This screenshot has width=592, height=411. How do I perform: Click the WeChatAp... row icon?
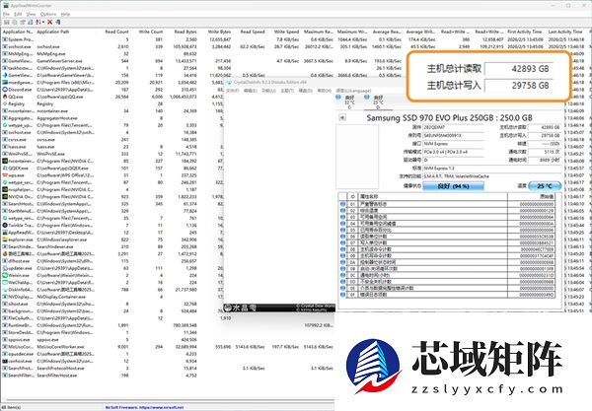(5, 283)
